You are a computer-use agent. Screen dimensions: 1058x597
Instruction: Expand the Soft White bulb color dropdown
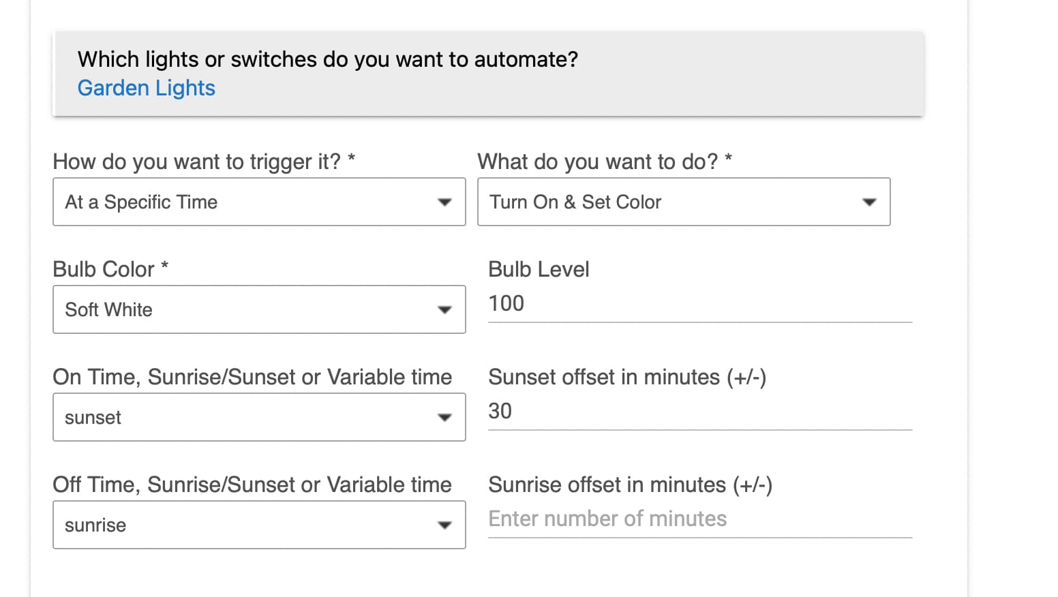point(259,309)
